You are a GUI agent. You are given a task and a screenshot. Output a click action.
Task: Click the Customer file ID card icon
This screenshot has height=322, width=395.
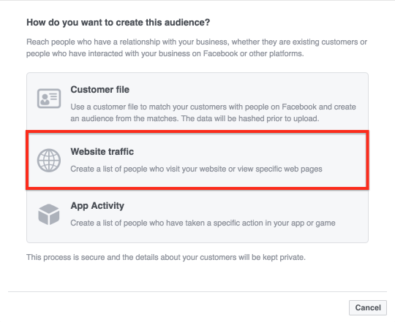[49, 99]
